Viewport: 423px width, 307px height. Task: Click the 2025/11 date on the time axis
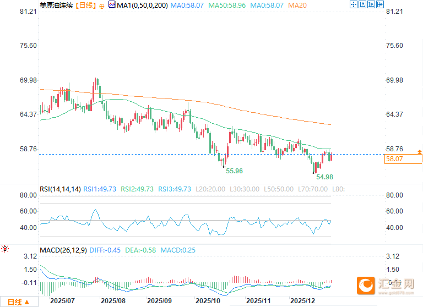(x=258, y=301)
